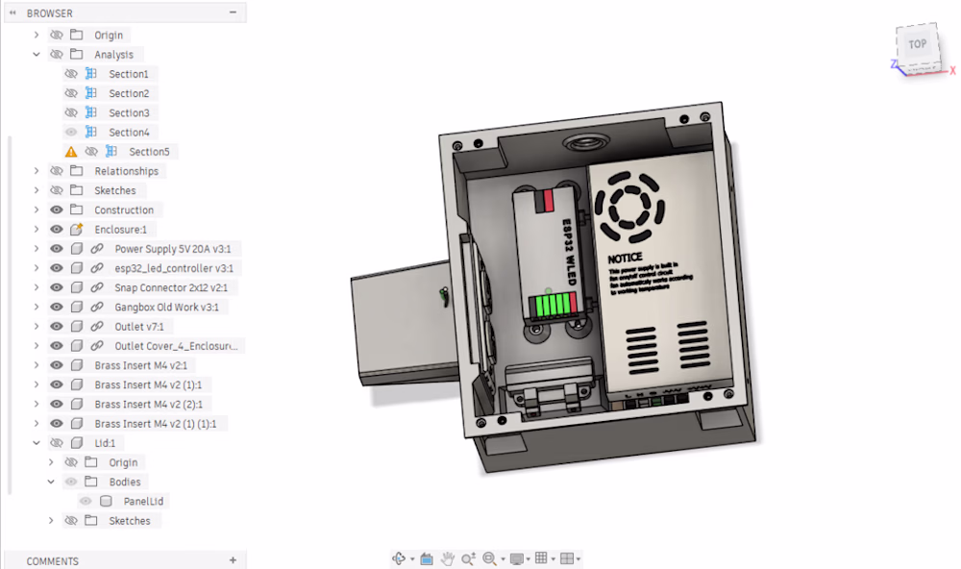Select the Pan hand tool
Viewport: 961px width, 569px height.
point(448,558)
